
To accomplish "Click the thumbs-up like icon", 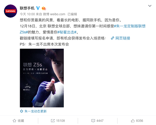I will coord(133,121).
